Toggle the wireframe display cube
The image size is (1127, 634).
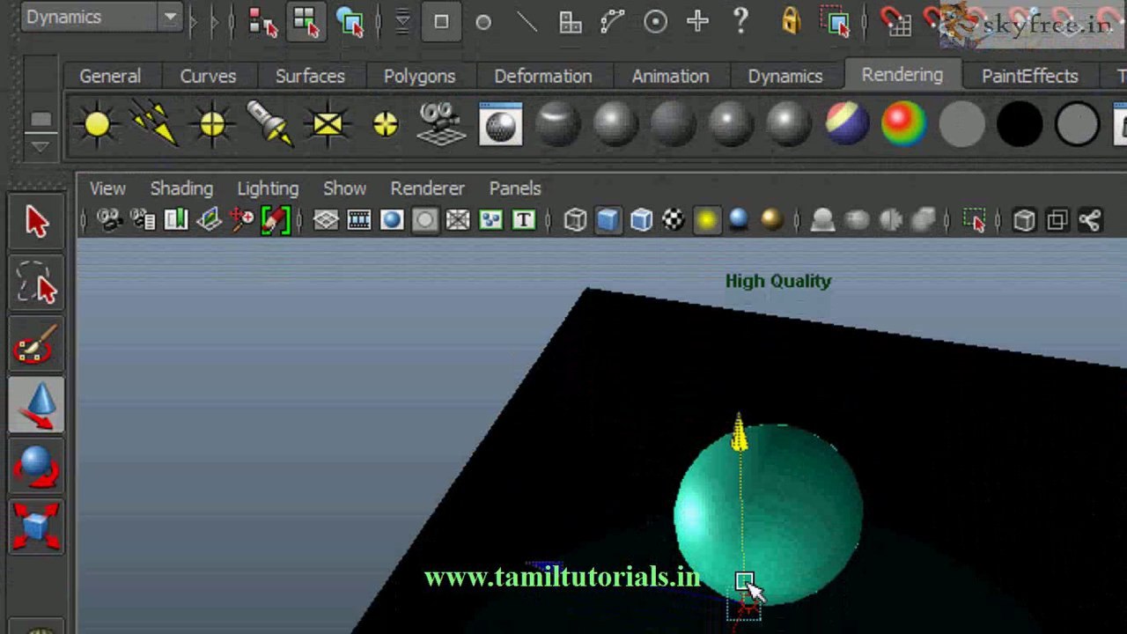[575, 220]
